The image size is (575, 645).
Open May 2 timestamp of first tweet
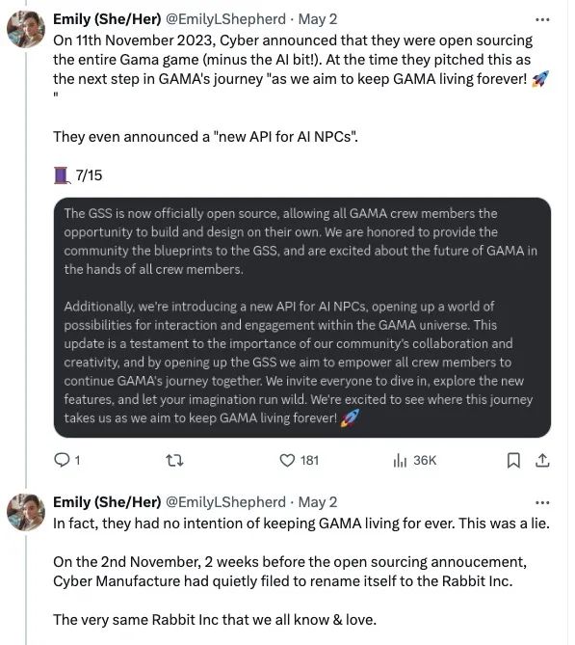coord(317,19)
